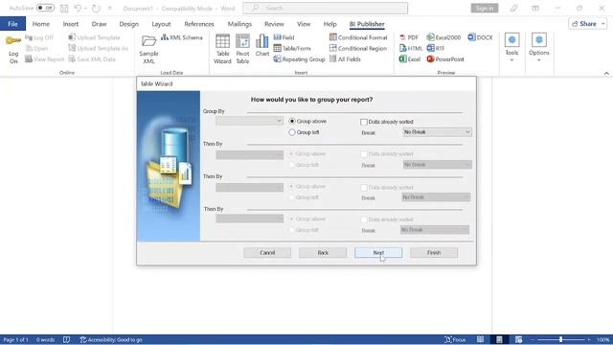Screen dimensions: 613x345
Task: Click the 100% zoom level
Action: click(602, 340)
